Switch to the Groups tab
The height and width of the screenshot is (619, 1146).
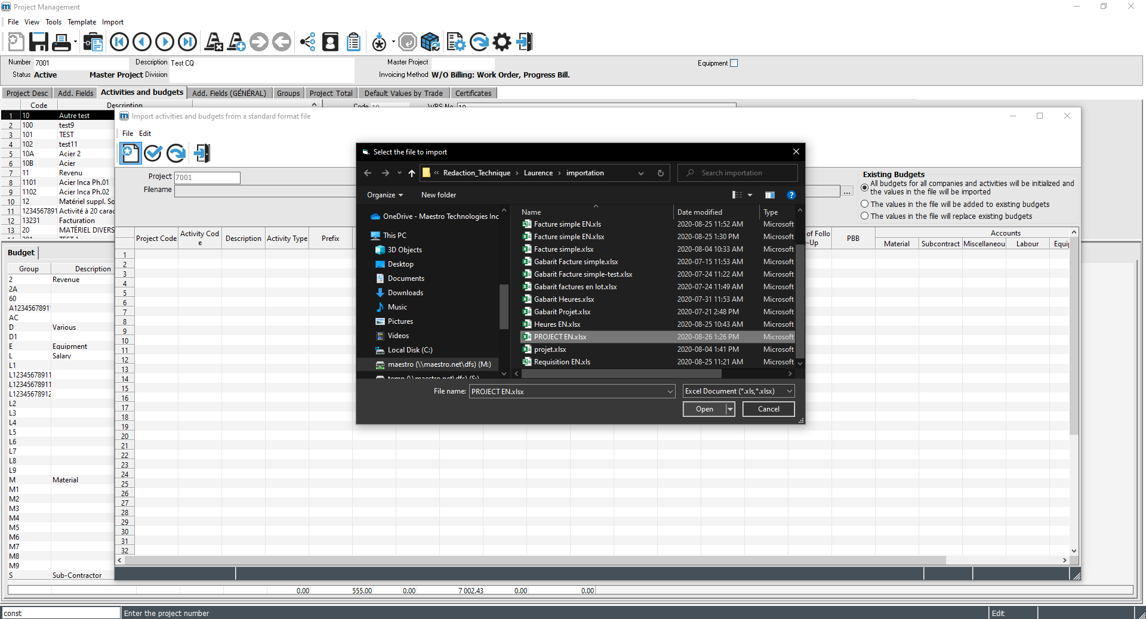coord(288,93)
